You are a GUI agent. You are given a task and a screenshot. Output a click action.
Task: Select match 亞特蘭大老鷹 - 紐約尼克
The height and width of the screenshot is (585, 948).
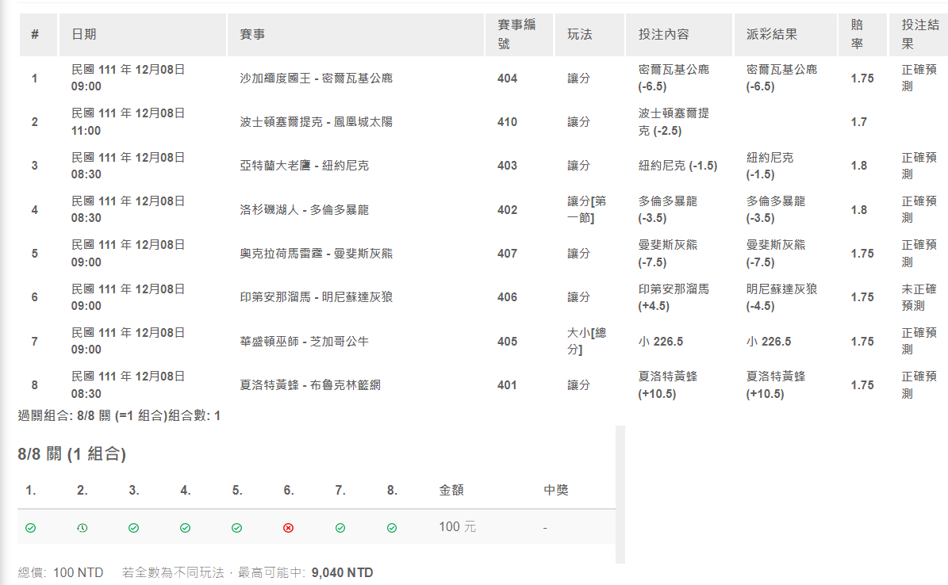click(x=304, y=166)
